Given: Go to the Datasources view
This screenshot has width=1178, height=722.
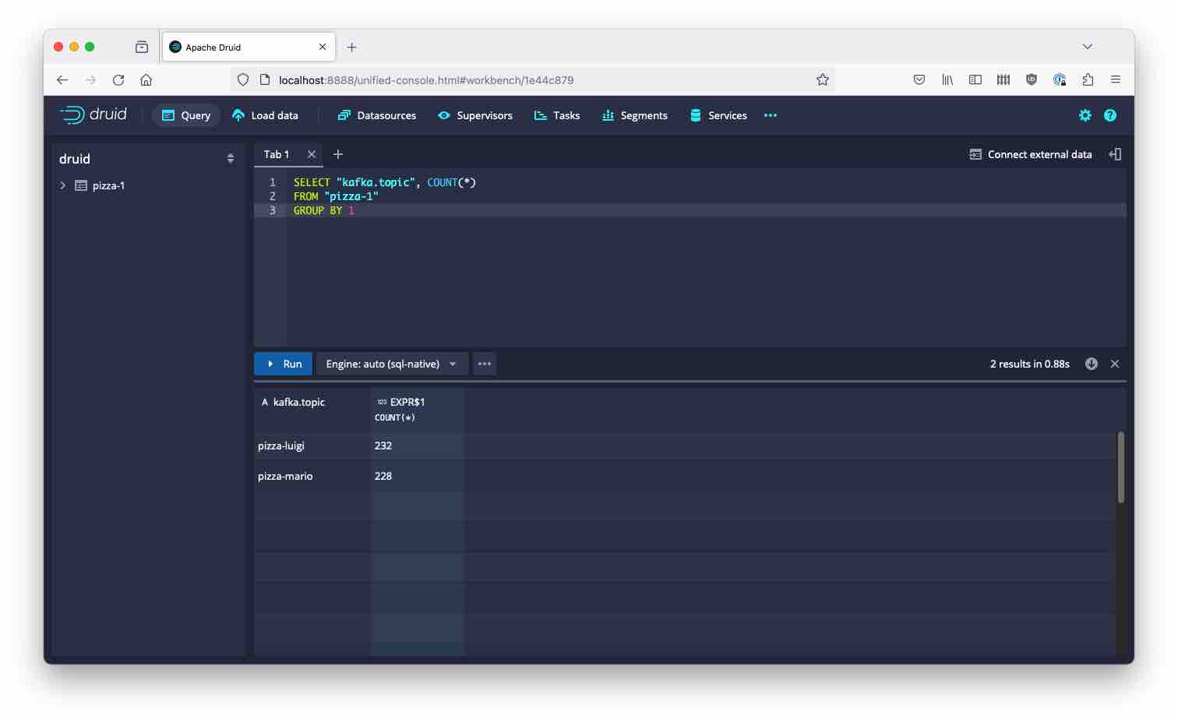Looking at the screenshot, I should [377, 115].
